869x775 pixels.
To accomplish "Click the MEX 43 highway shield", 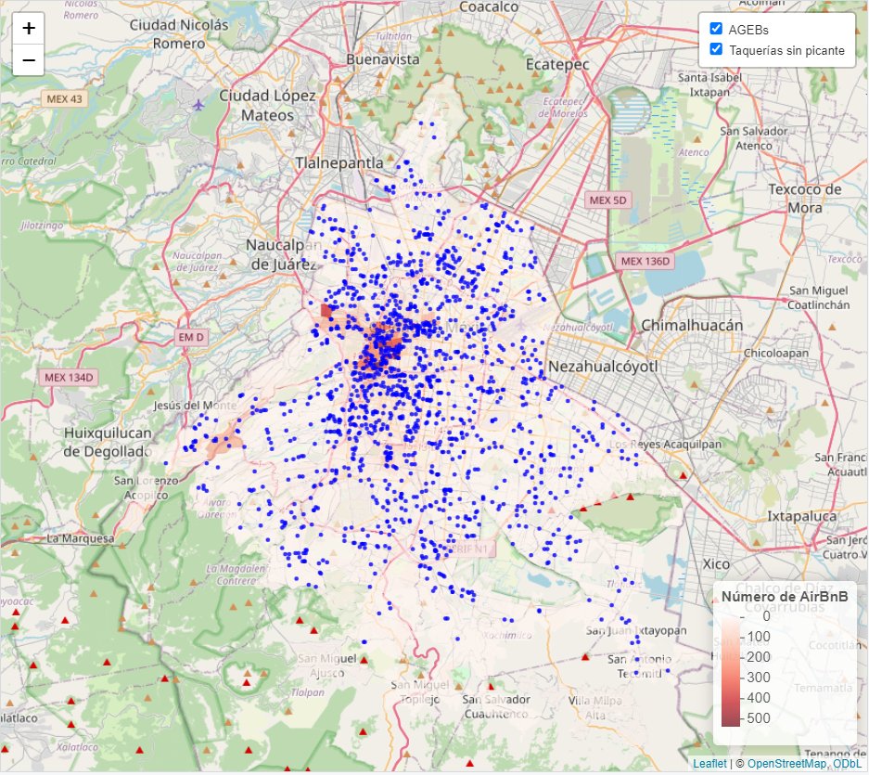I will tap(64, 98).
